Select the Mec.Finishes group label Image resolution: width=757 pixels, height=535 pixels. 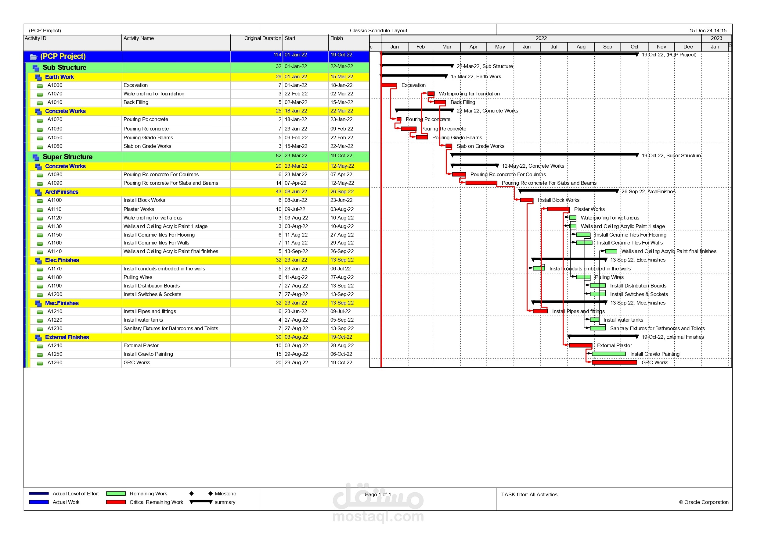click(x=62, y=303)
